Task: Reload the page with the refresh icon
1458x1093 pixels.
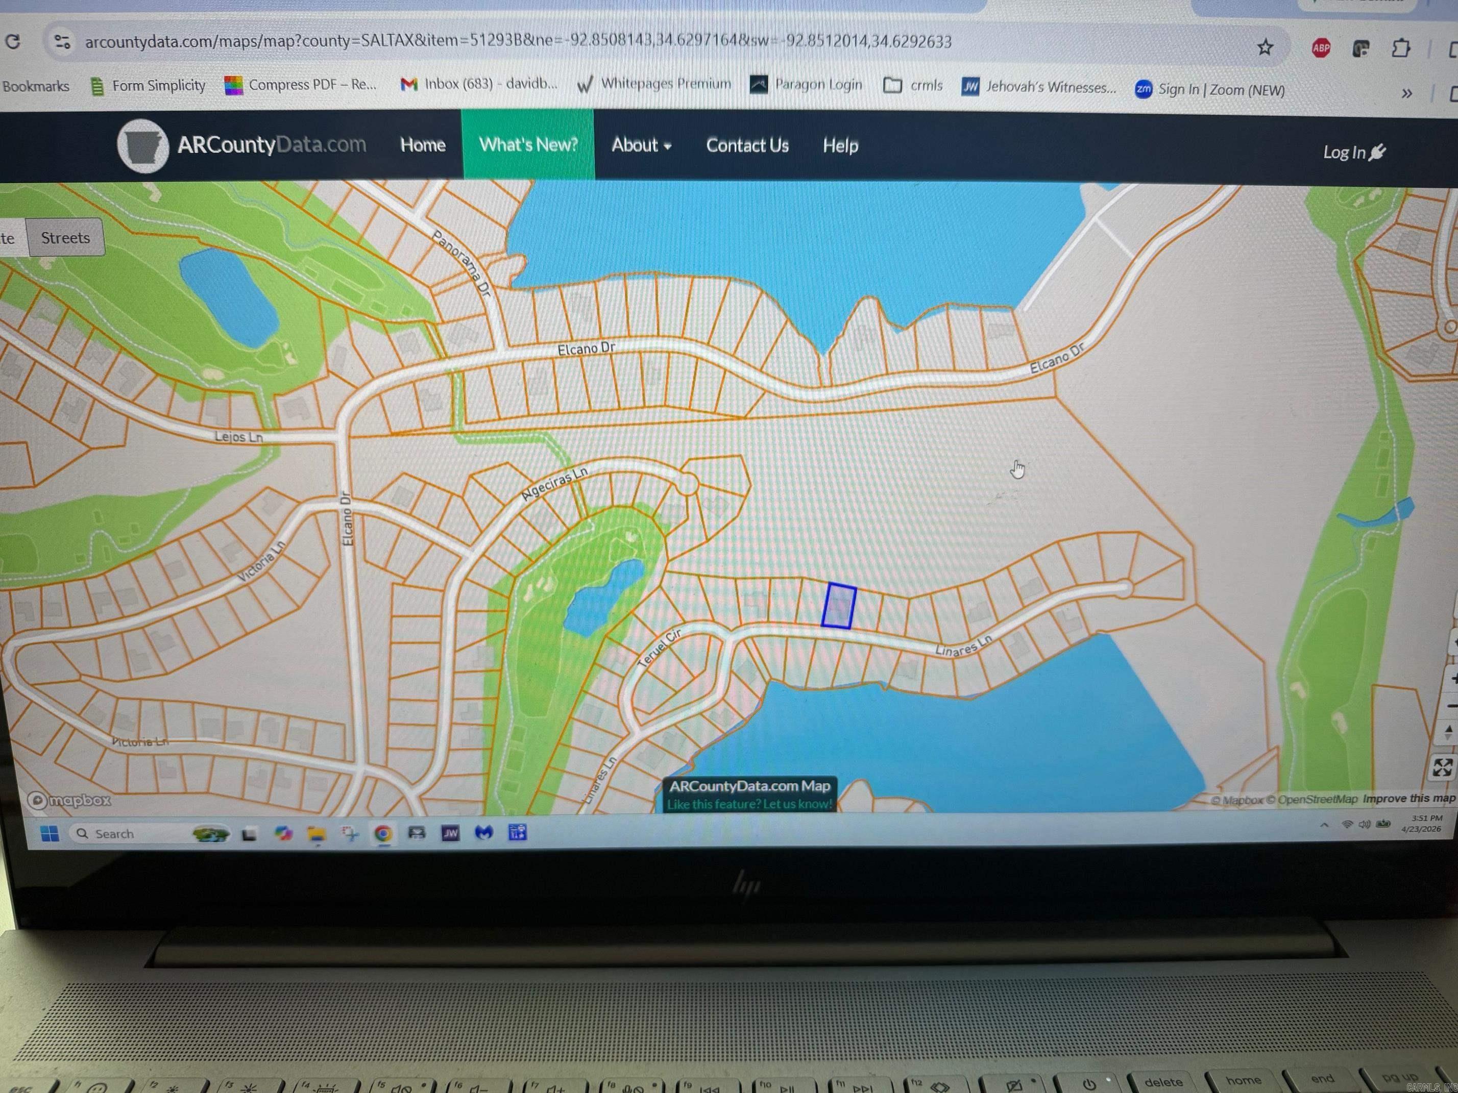Action: (13, 41)
